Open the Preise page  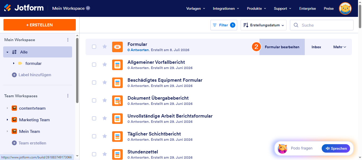(x=329, y=8)
